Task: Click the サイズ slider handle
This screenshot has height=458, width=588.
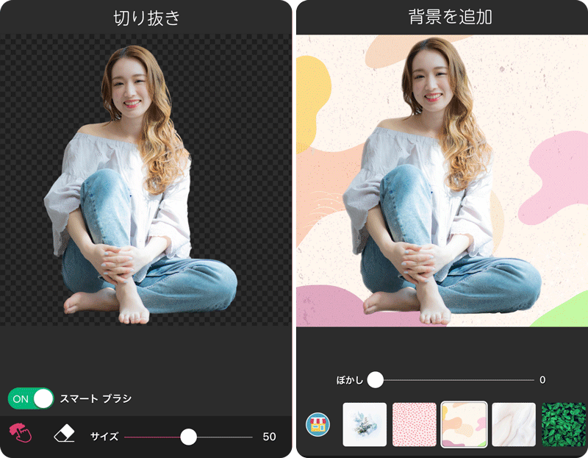Action: click(x=188, y=437)
